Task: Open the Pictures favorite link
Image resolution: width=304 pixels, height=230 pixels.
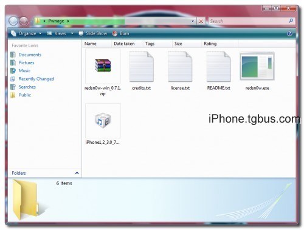Action: [x=26, y=63]
